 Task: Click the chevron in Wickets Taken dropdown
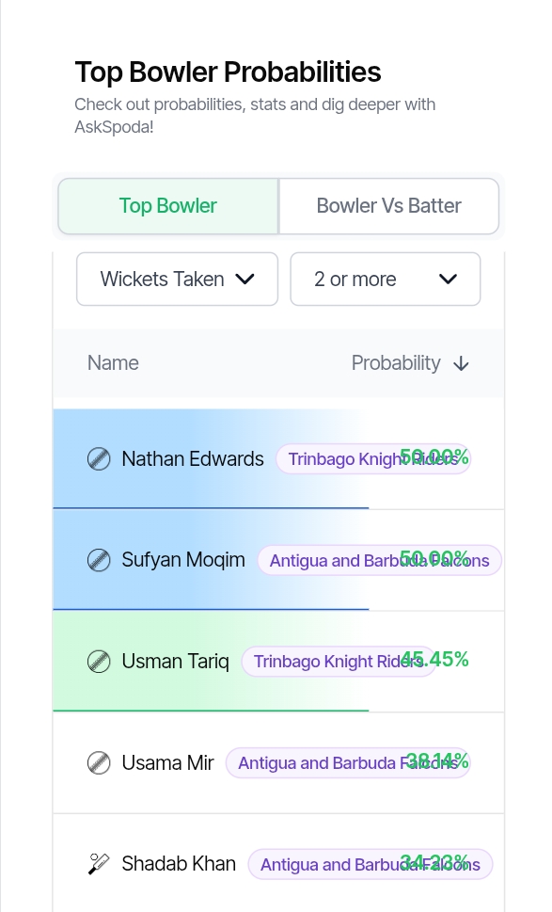tap(245, 280)
